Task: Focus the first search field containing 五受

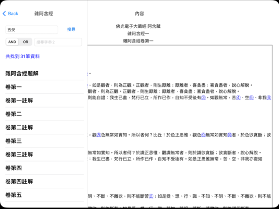Action: tap(32, 30)
